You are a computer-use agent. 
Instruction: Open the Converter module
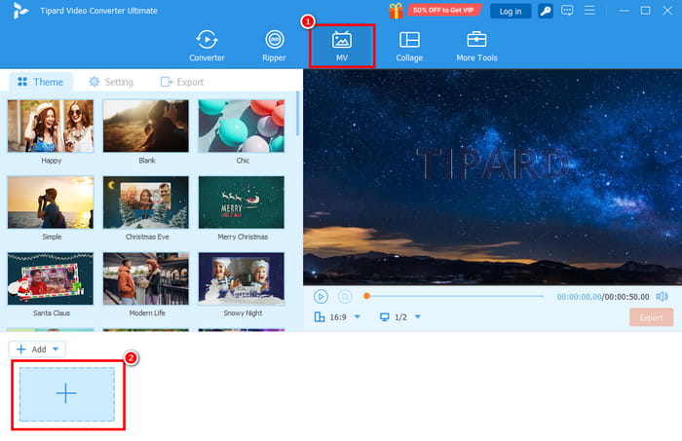tap(207, 46)
